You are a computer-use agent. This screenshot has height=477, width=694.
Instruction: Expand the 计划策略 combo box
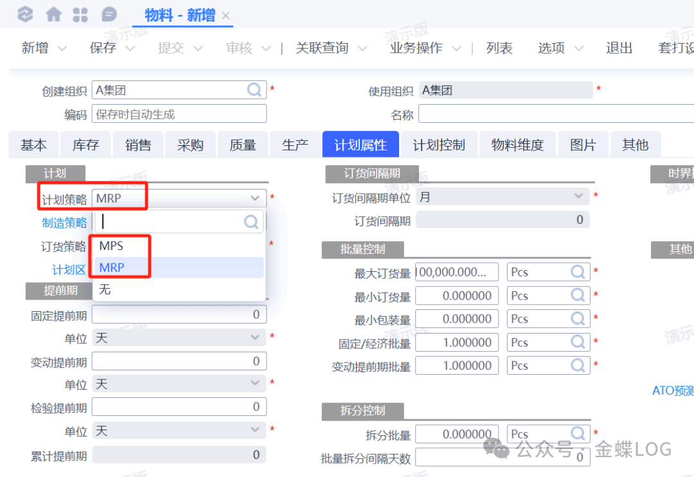tap(255, 199)
